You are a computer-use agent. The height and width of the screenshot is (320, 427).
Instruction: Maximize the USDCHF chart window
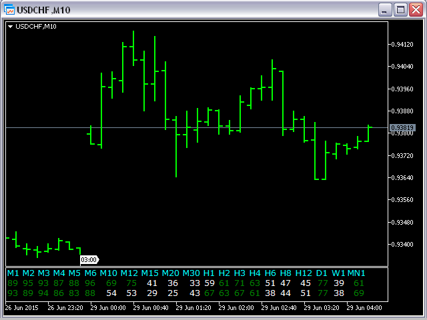click(x=400, y=10)
